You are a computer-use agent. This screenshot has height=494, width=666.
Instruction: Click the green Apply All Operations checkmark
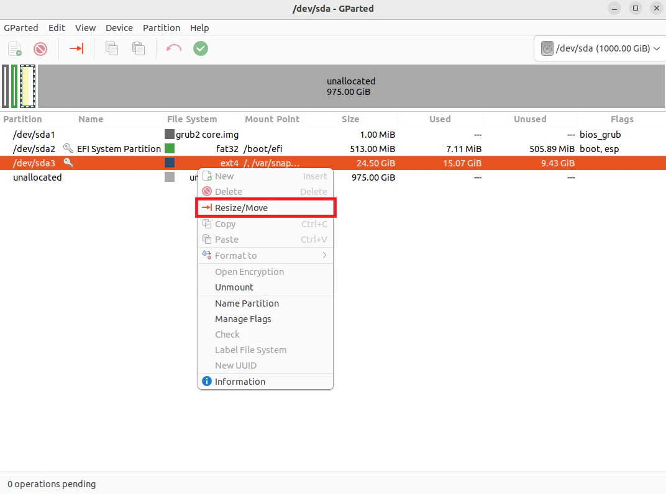(201, 48)
